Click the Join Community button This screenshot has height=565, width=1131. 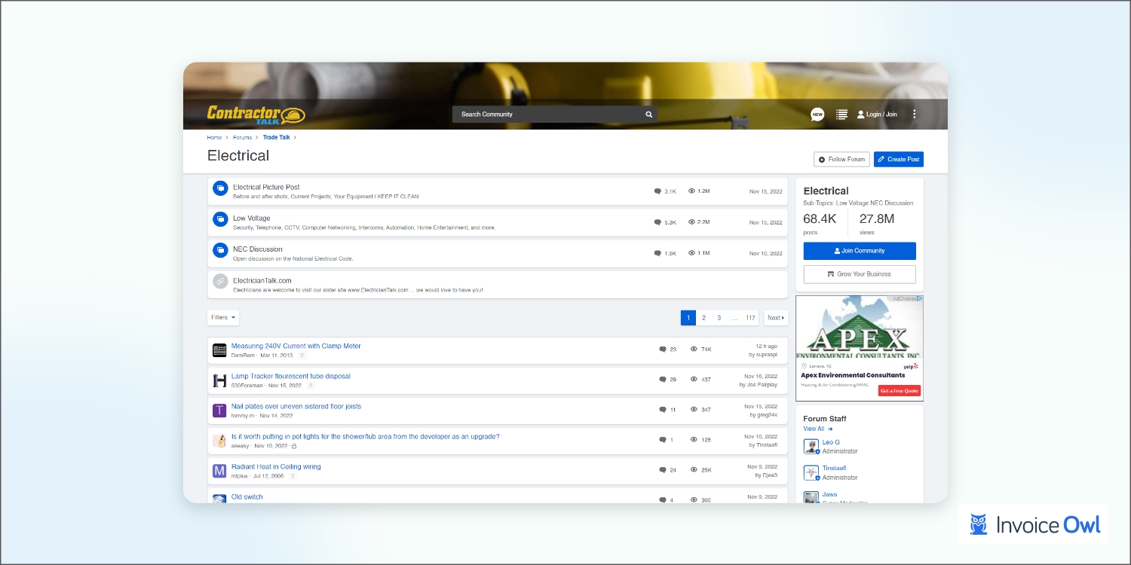coord(860,251)
